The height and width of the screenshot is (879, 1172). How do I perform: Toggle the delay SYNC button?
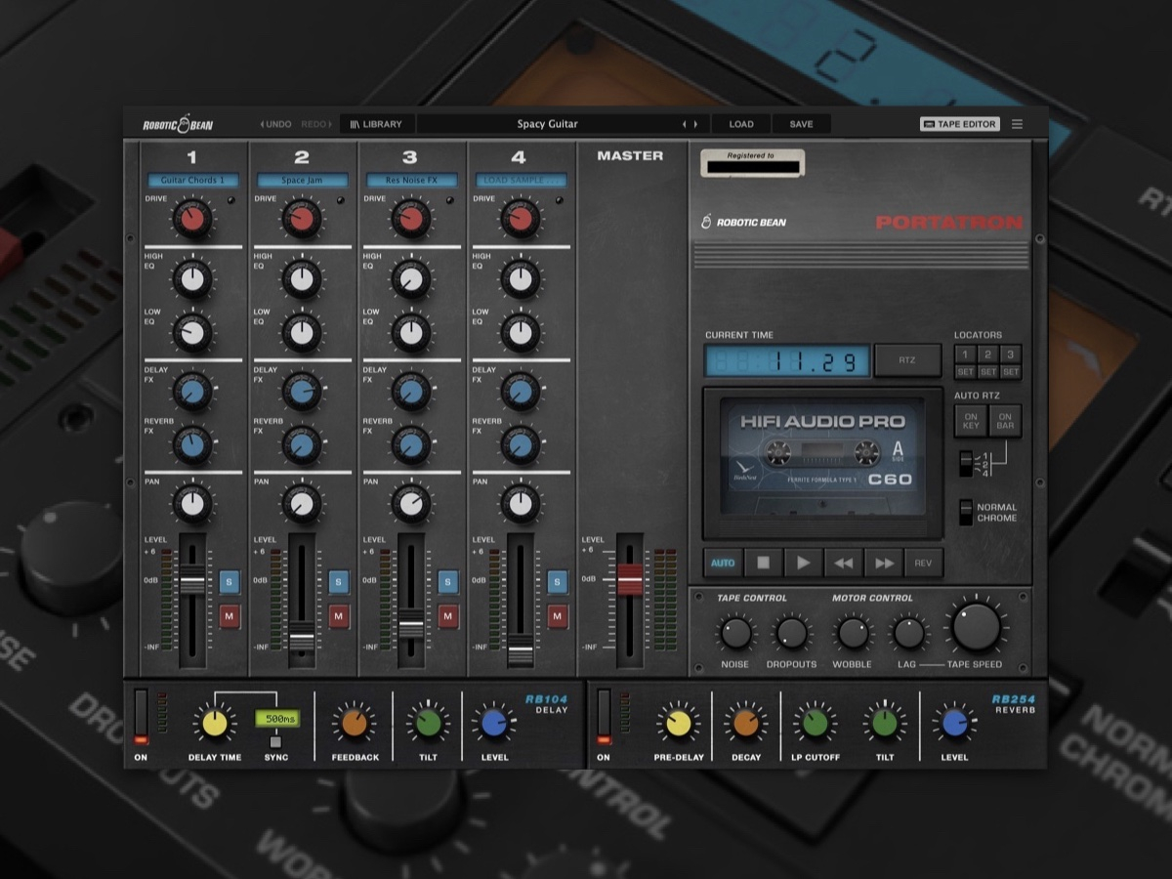point(275,741)
